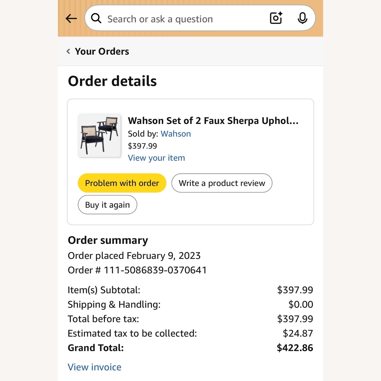
Task: Select 'Write a product review' button
Action: [x=222, y=183]
